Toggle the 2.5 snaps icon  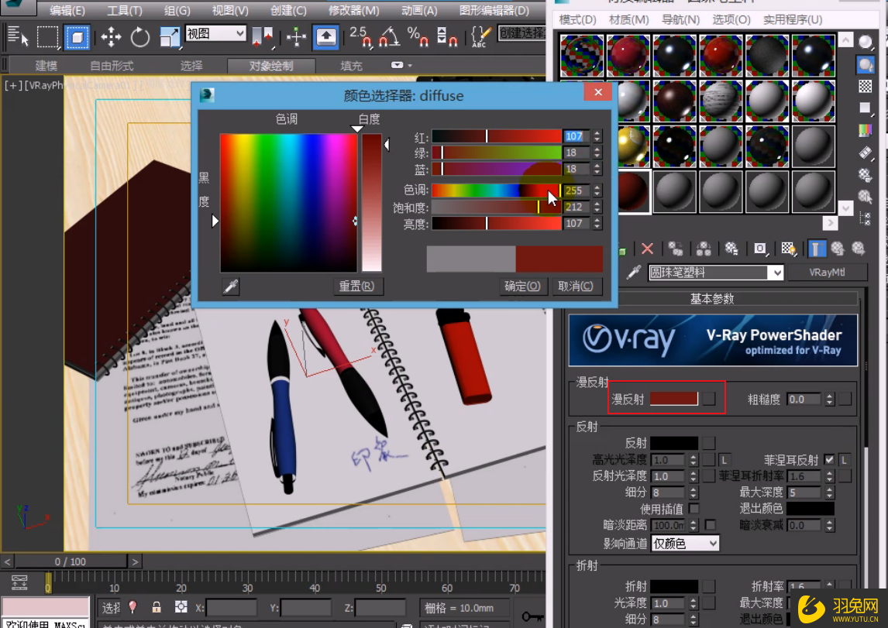(x=360, y=37)
